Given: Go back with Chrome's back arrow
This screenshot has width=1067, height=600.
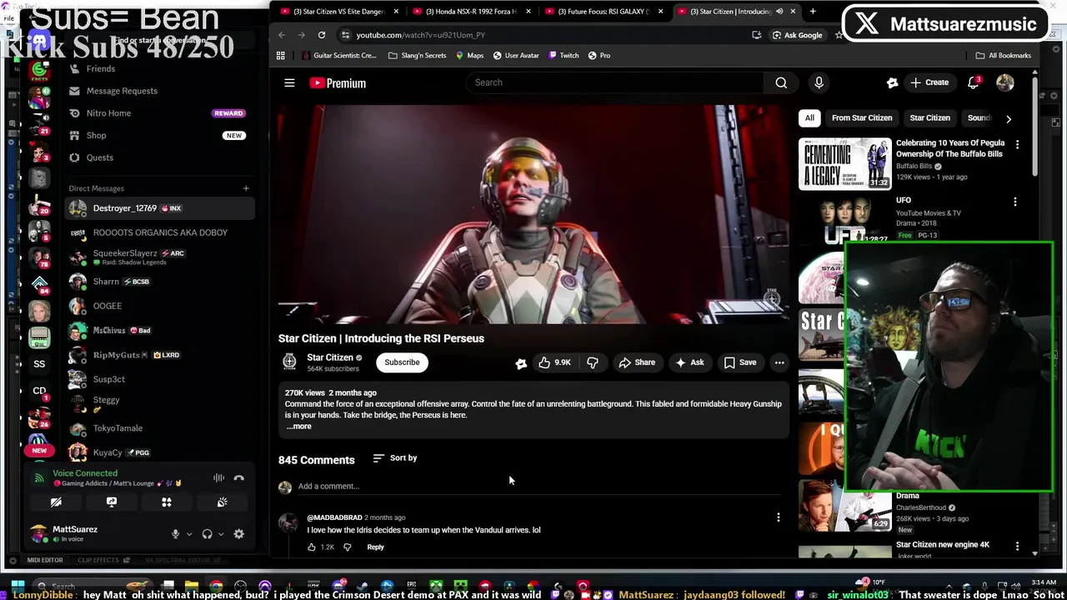Looking at the screenshot, I should [x=282, y=35].
